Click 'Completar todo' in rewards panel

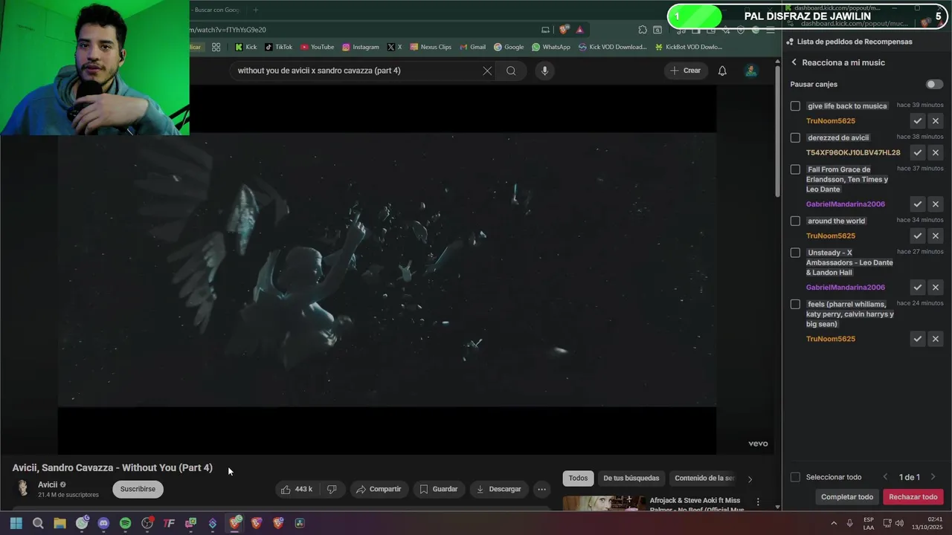point(847,497)
